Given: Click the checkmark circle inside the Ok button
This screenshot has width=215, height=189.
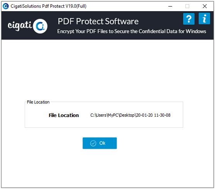Looking at the screenshot, I should (93, 143).
